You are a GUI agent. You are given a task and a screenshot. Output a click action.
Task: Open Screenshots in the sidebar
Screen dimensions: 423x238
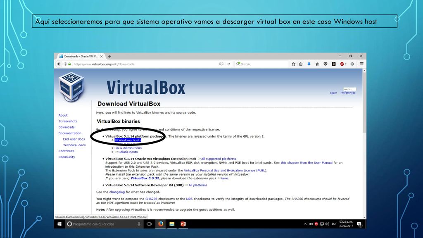[68, 121]
